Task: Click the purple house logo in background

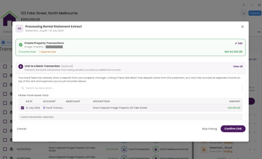Action: (x=9, y=18)
